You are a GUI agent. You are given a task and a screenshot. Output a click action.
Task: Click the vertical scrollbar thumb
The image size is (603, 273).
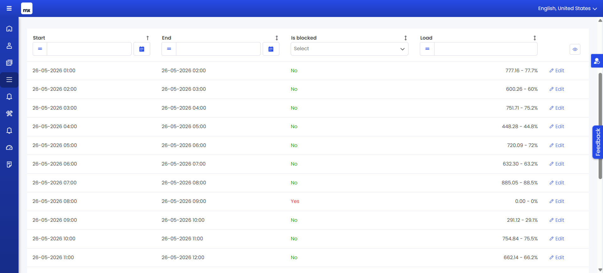[600, 126]
